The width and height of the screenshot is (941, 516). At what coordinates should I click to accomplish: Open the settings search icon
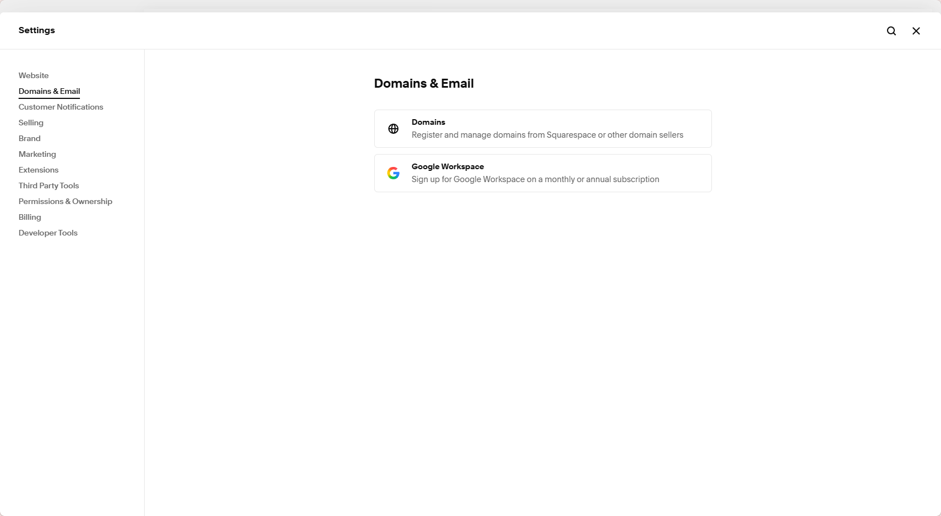[x=891, y=31]
